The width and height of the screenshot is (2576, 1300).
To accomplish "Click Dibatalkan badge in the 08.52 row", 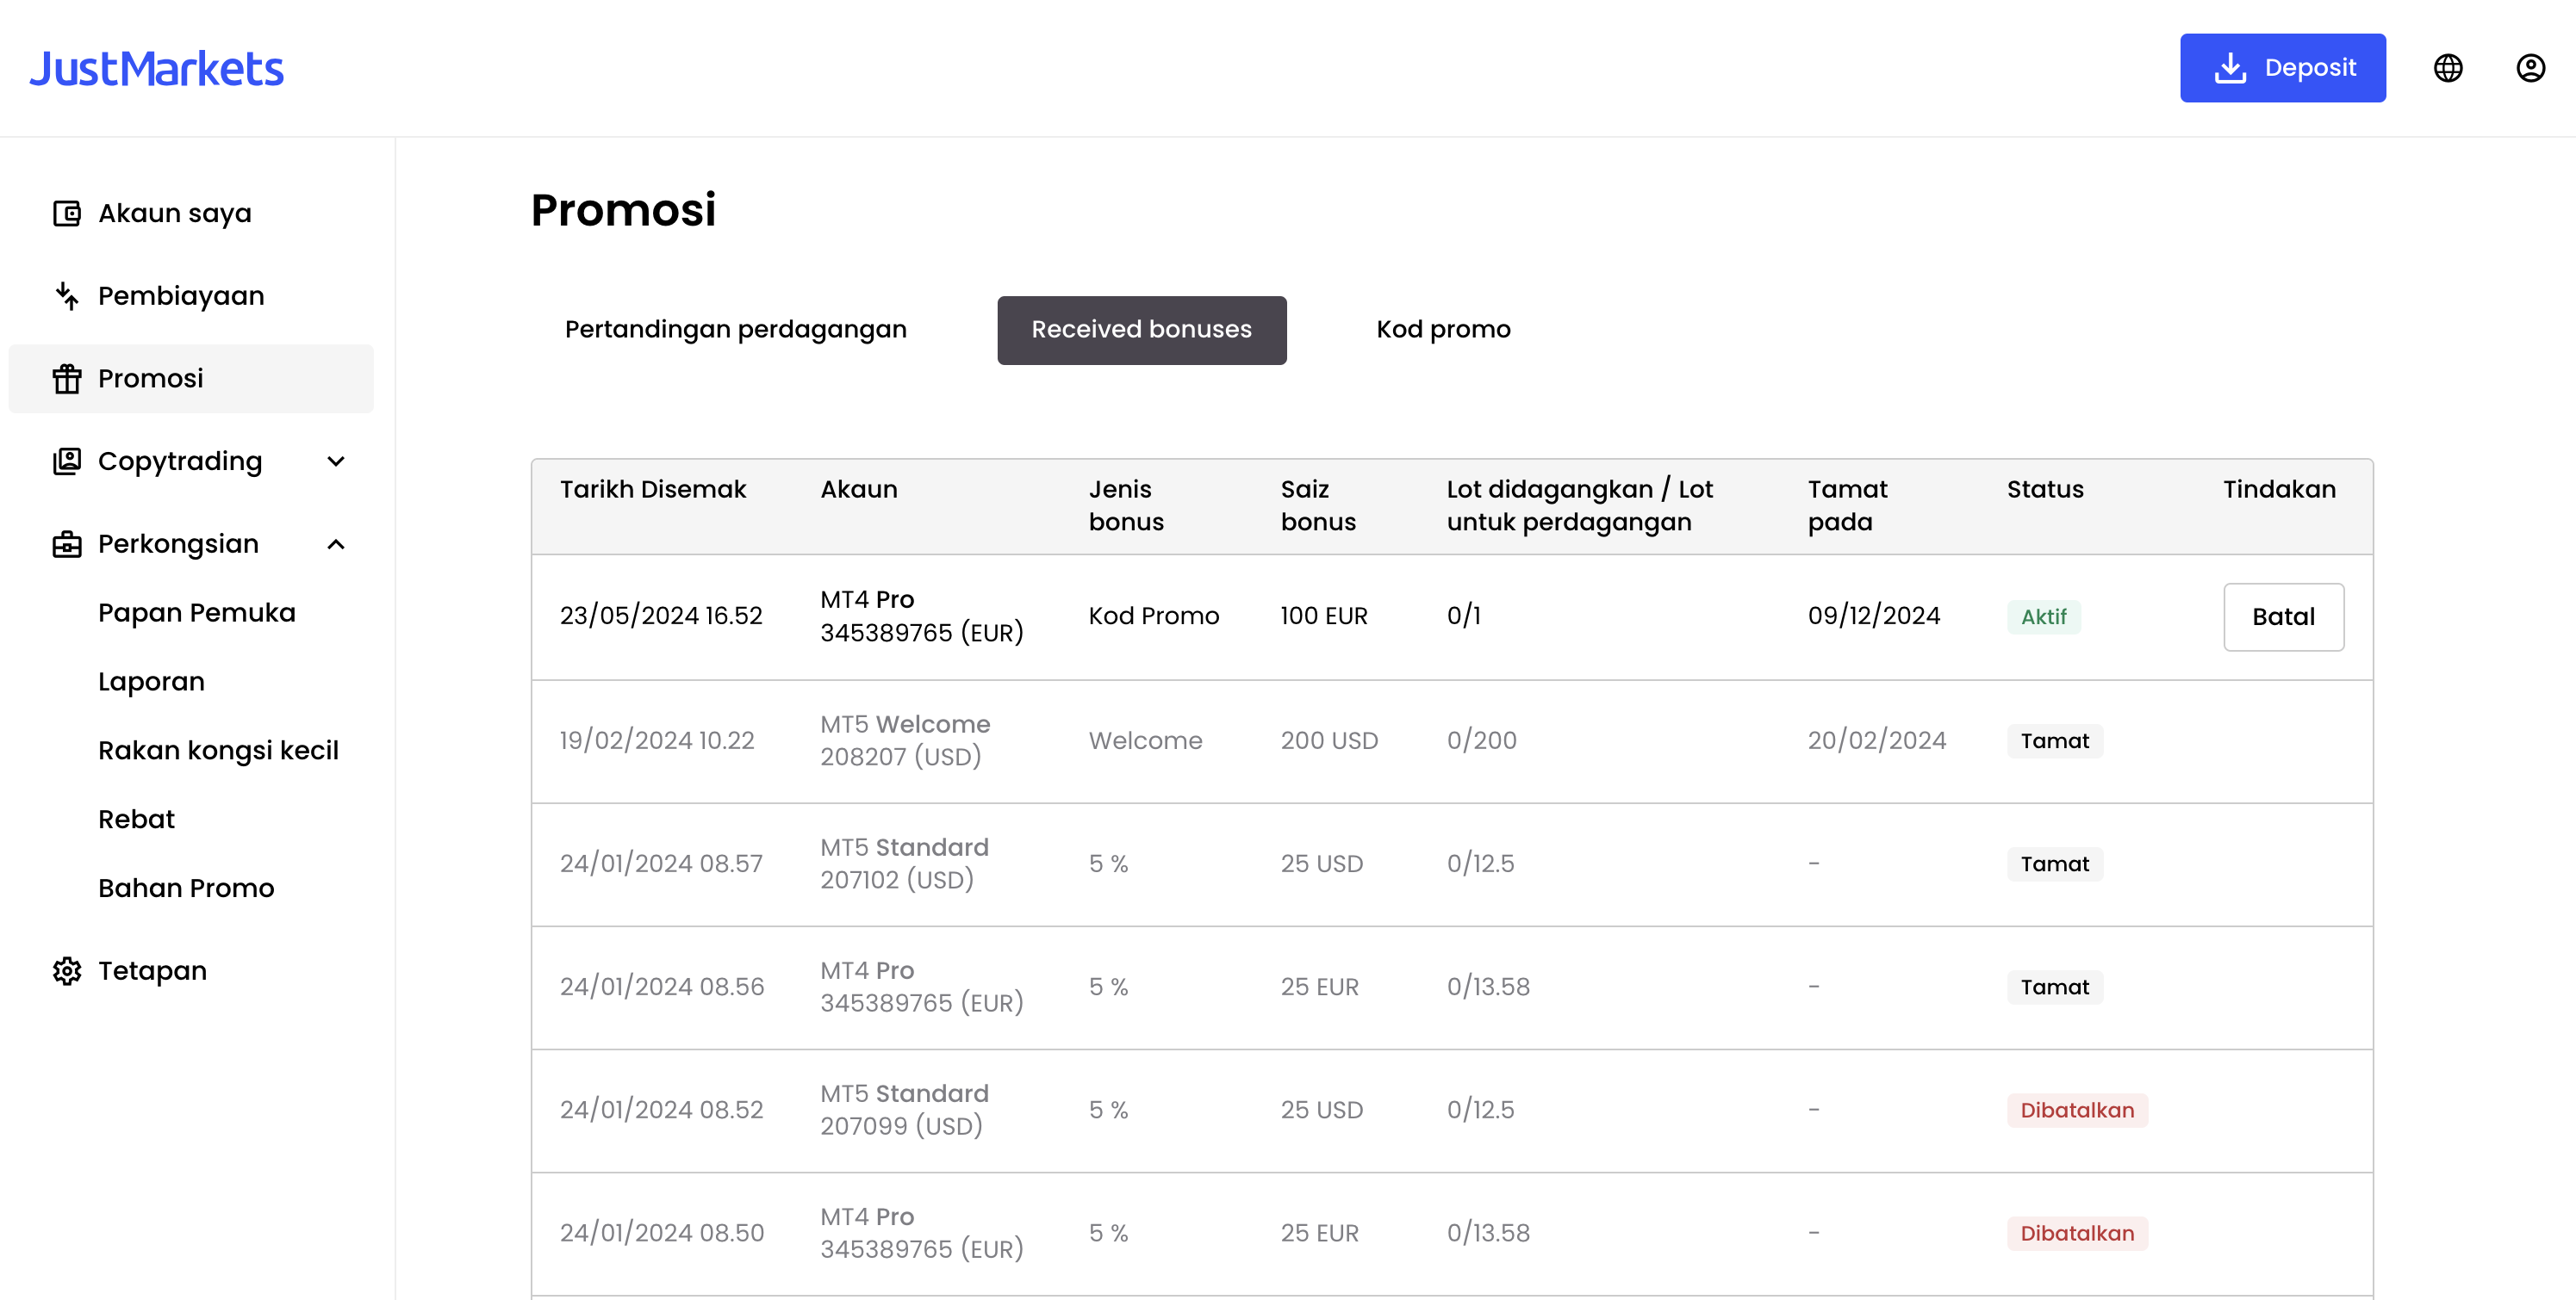I will [2077, 1110].
